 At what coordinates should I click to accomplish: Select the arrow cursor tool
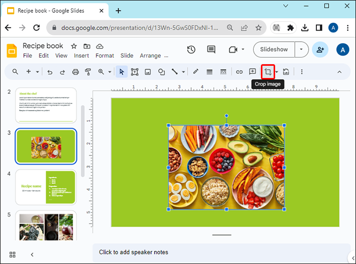(122, 72)
